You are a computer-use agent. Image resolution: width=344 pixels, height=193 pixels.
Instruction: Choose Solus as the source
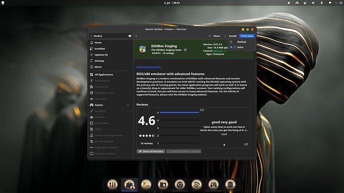click(x=241, y=47)
